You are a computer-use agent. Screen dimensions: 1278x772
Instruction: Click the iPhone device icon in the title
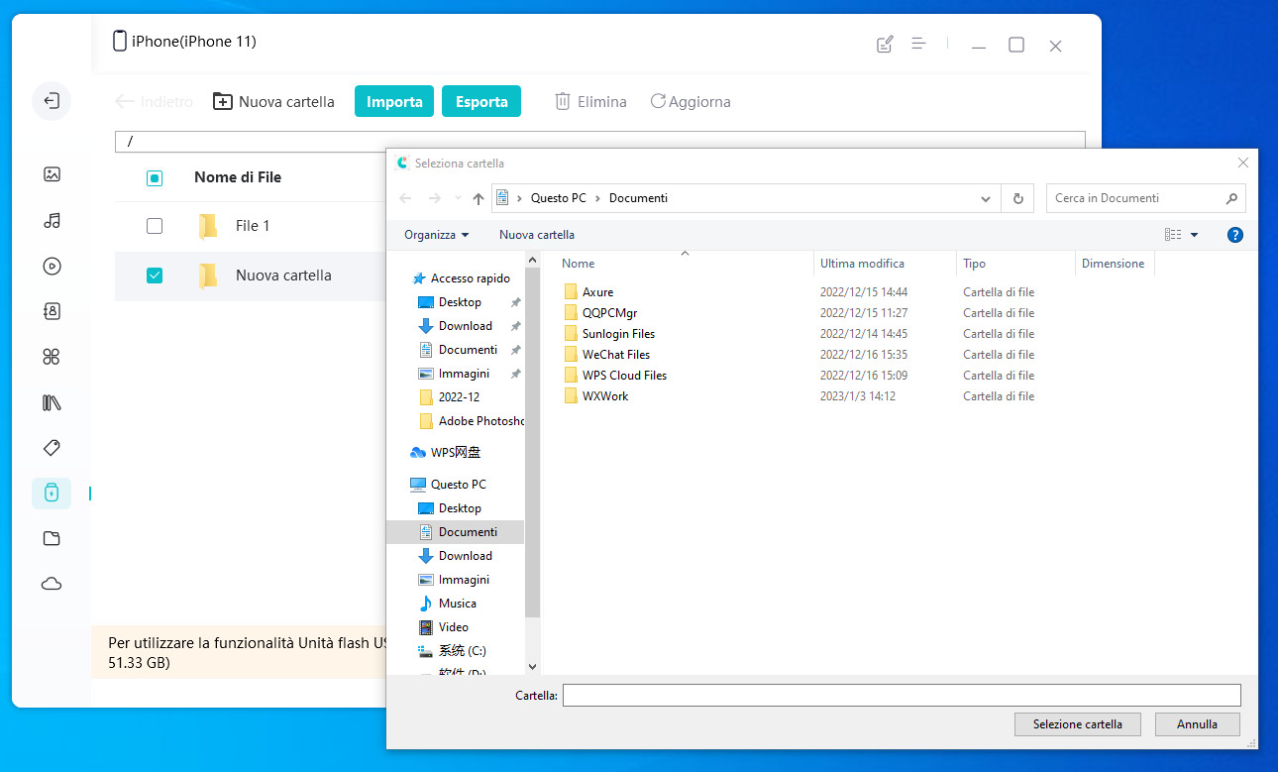120,42
